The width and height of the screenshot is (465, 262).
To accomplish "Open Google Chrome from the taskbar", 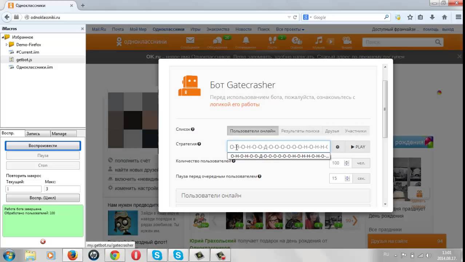I will coord(115,255).
